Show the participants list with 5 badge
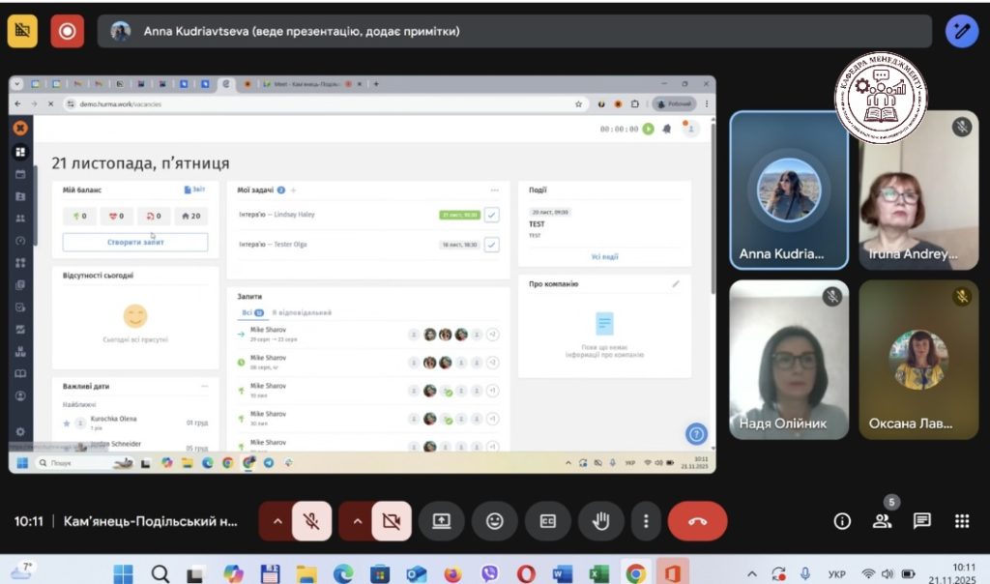 (x=883, y=521)
